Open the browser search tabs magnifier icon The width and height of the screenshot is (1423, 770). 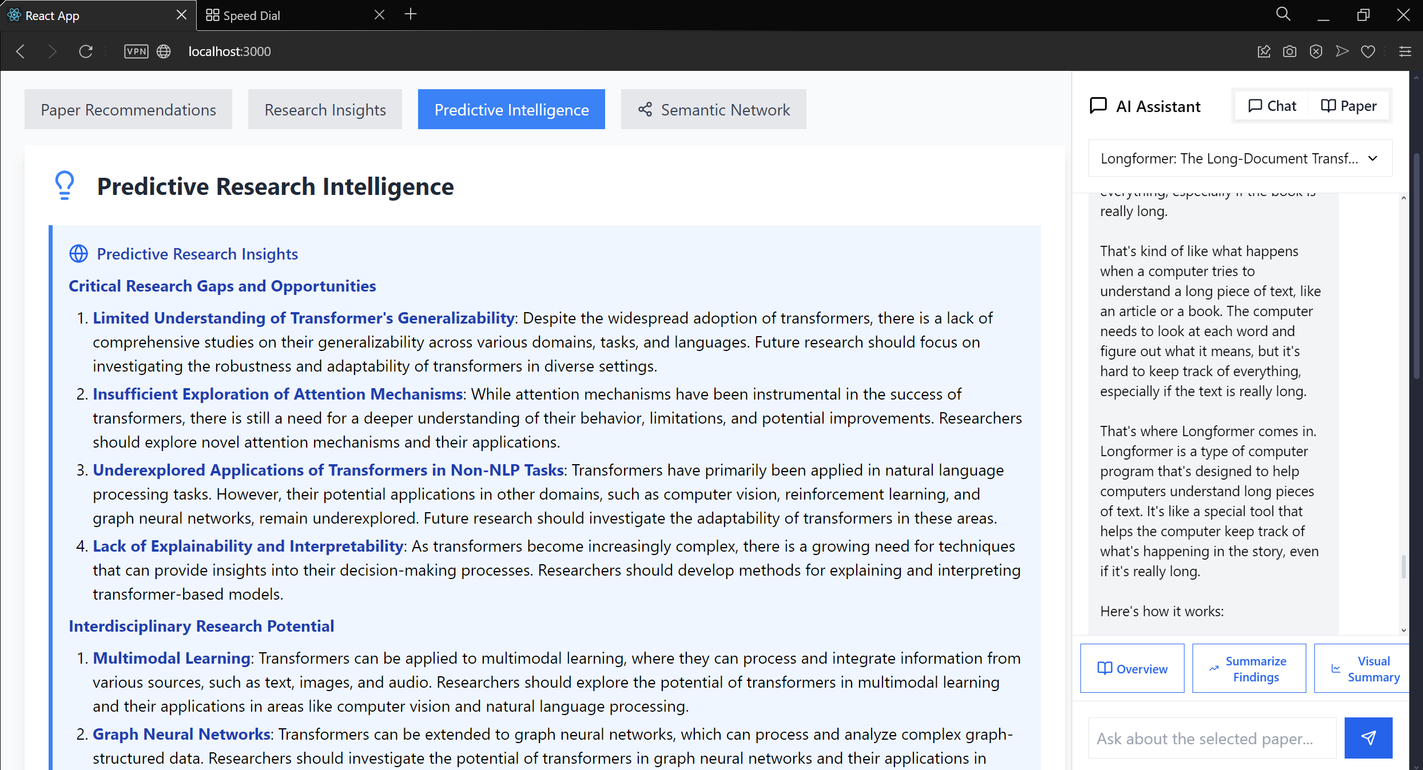pos(1283,14)
